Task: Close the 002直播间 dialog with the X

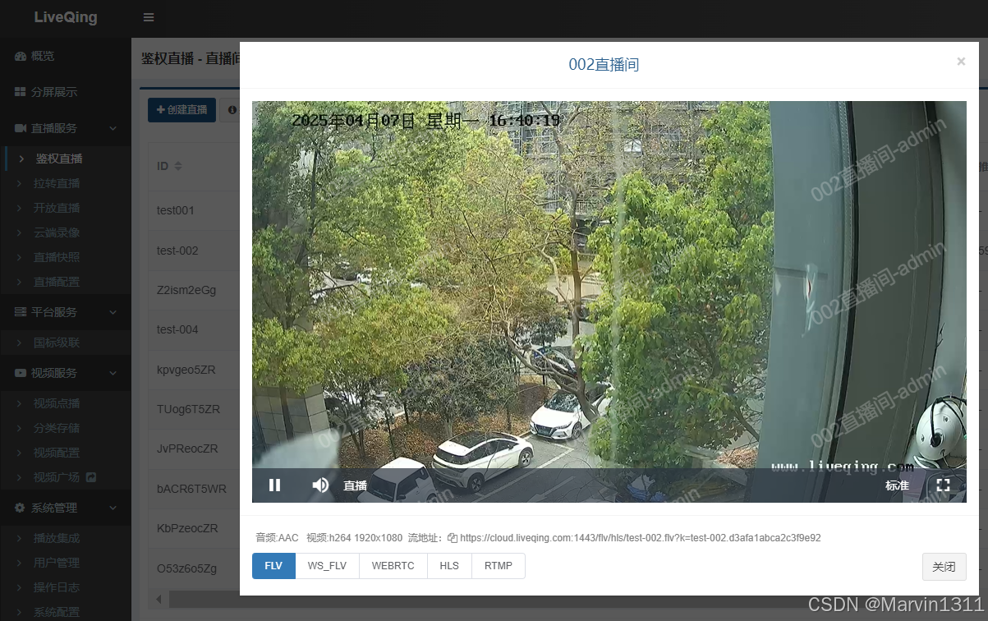Action: [x=961, y=62]
